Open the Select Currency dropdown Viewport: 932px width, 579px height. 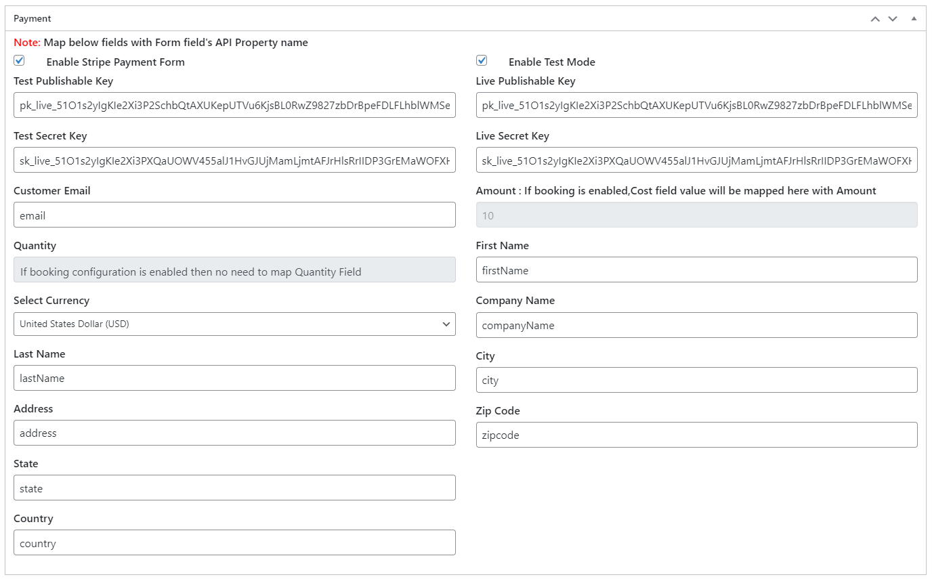[x=234, y=324]
